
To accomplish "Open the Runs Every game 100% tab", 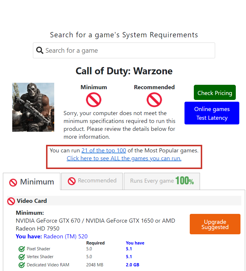I will pyautogui.click(x=162, y=181).
